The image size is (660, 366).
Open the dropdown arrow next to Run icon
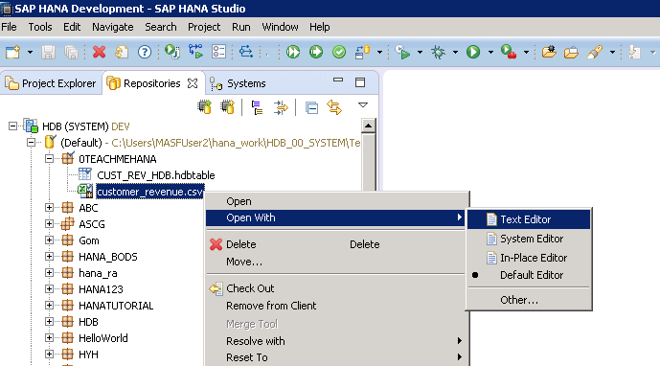pos(490,53)
